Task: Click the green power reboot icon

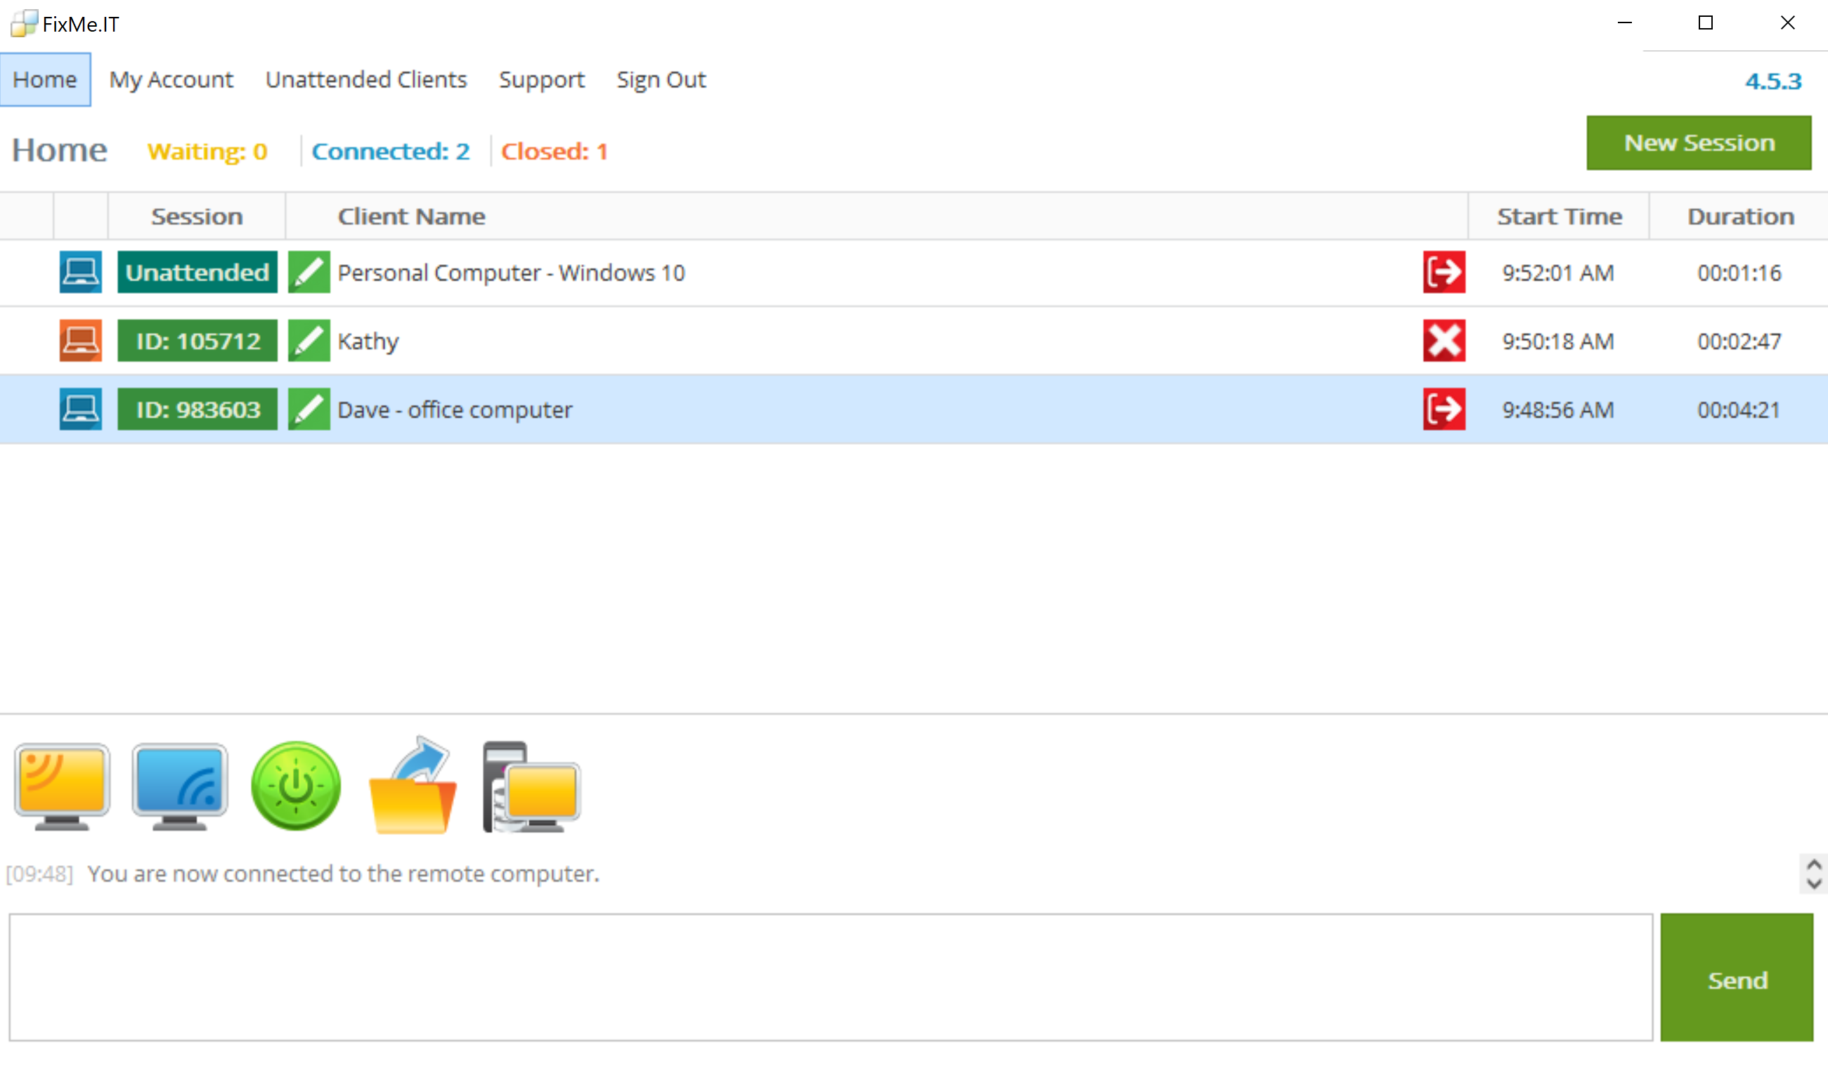Action: point(295,786)
